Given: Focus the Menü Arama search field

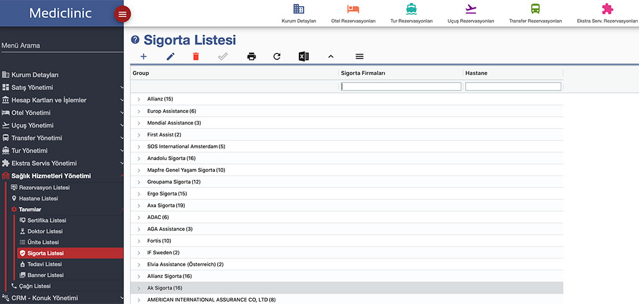Looking at the screenshot, I should pyautogui.click(x=62, y=45).
